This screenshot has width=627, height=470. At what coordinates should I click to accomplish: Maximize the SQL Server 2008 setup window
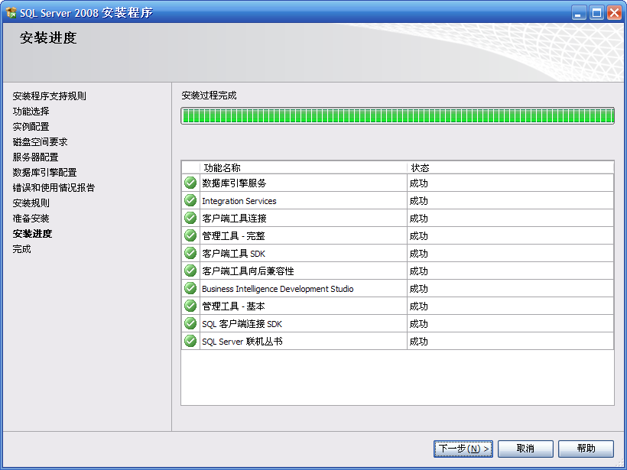596,13
